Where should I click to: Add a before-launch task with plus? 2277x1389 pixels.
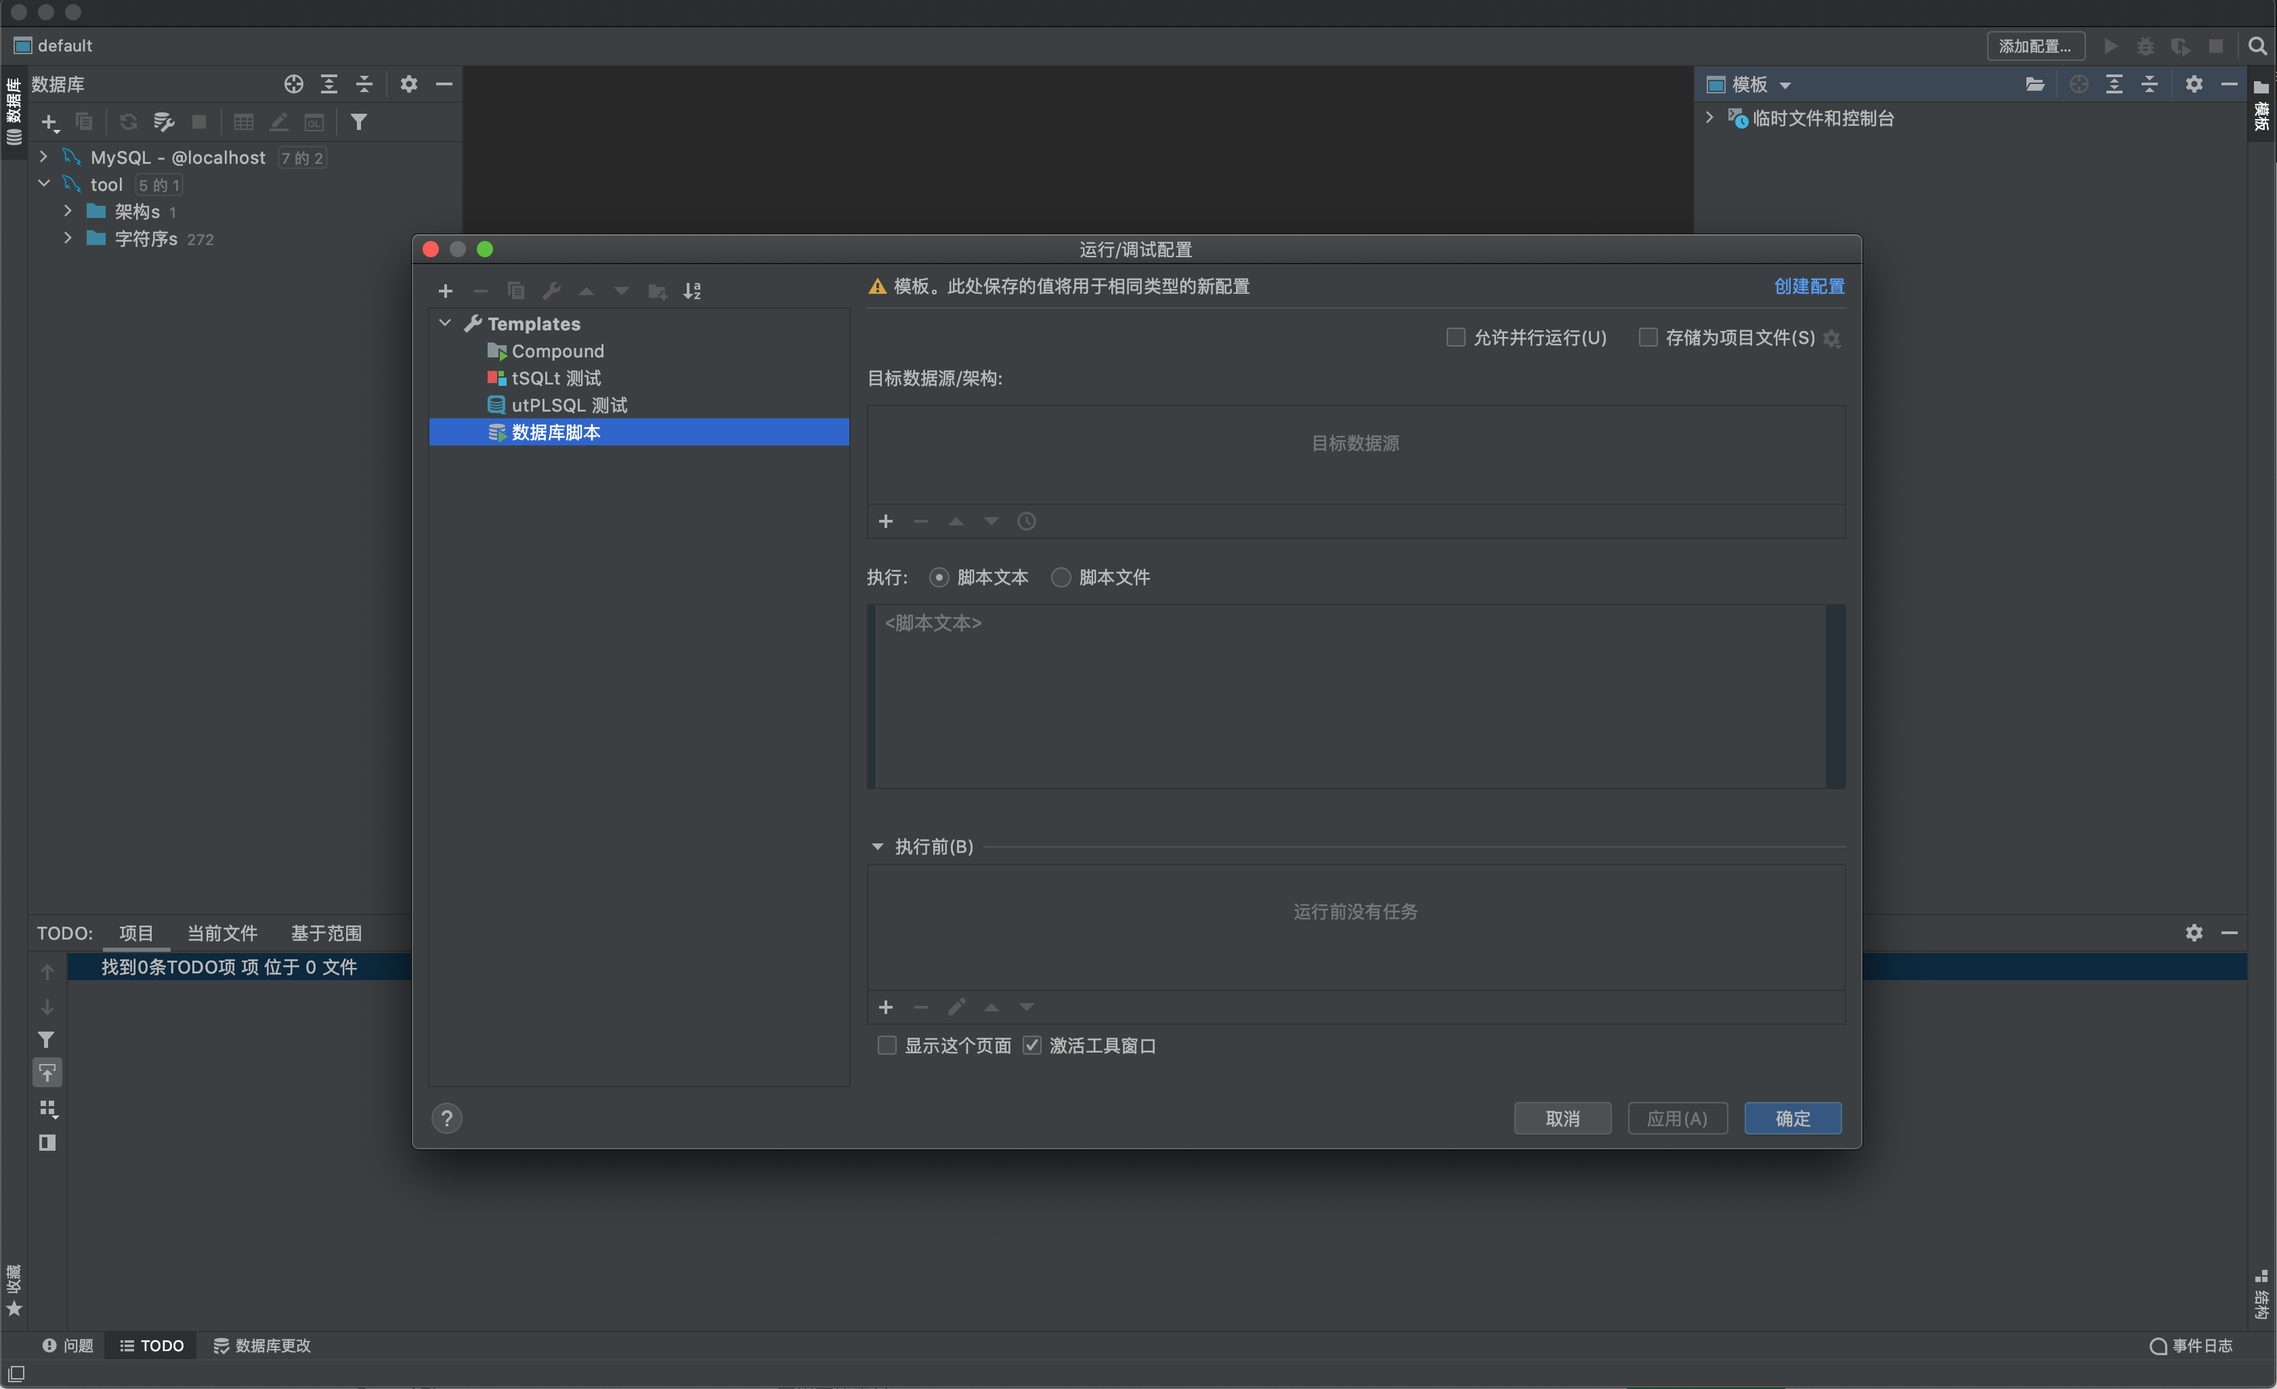[885, 1007]
